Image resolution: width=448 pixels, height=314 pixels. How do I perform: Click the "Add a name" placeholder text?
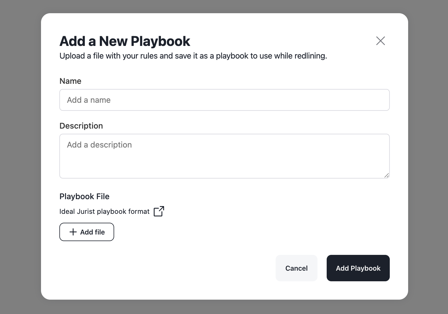tap(89, 100)
